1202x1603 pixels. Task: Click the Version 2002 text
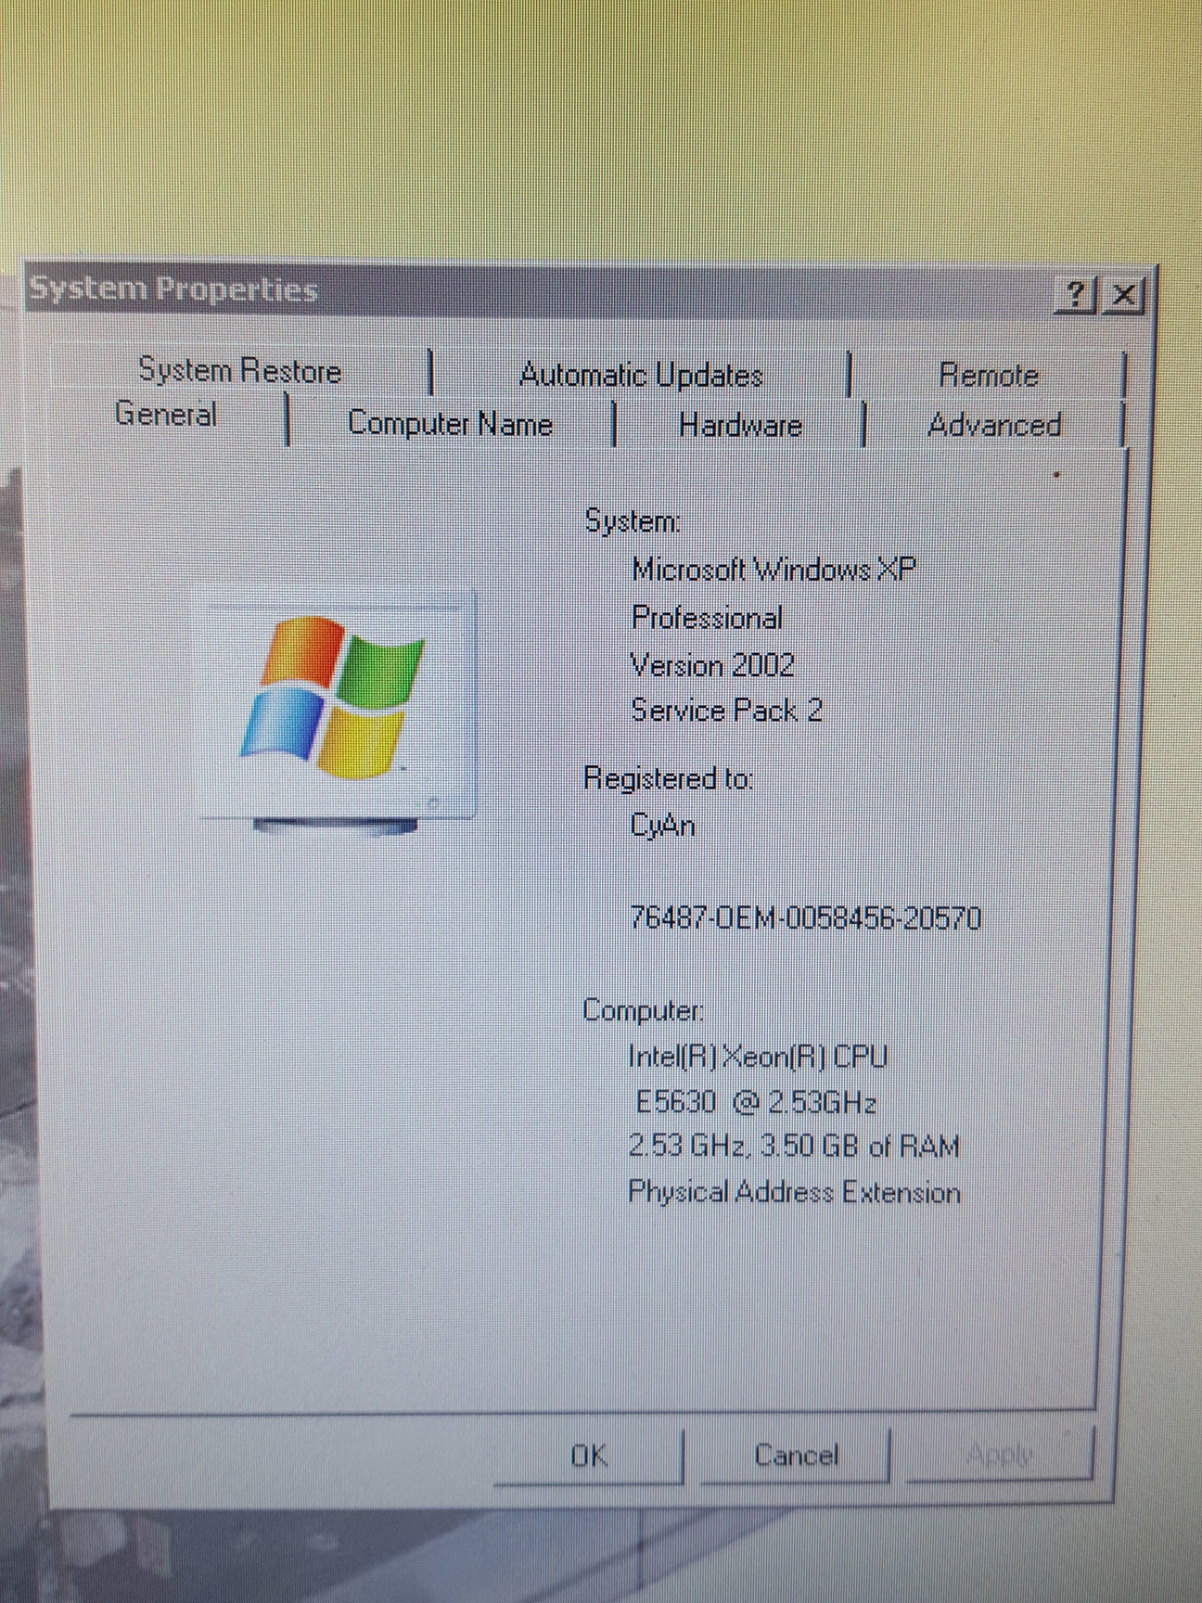pyautogui.click(x=712, y=665)
